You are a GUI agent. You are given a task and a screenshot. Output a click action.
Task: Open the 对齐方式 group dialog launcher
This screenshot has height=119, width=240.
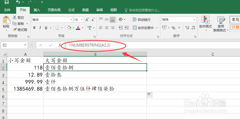pyautogui.click(x=158, y=36)
